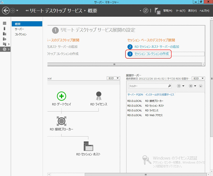Image resolution: width=213 pixels, height=176 pixels.
Task: Click the RD 接続ブローカー icon in diagram
Action: [62, 121]
